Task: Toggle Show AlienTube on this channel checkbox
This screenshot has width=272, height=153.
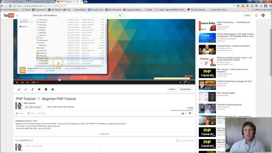Action: [46, 107]
